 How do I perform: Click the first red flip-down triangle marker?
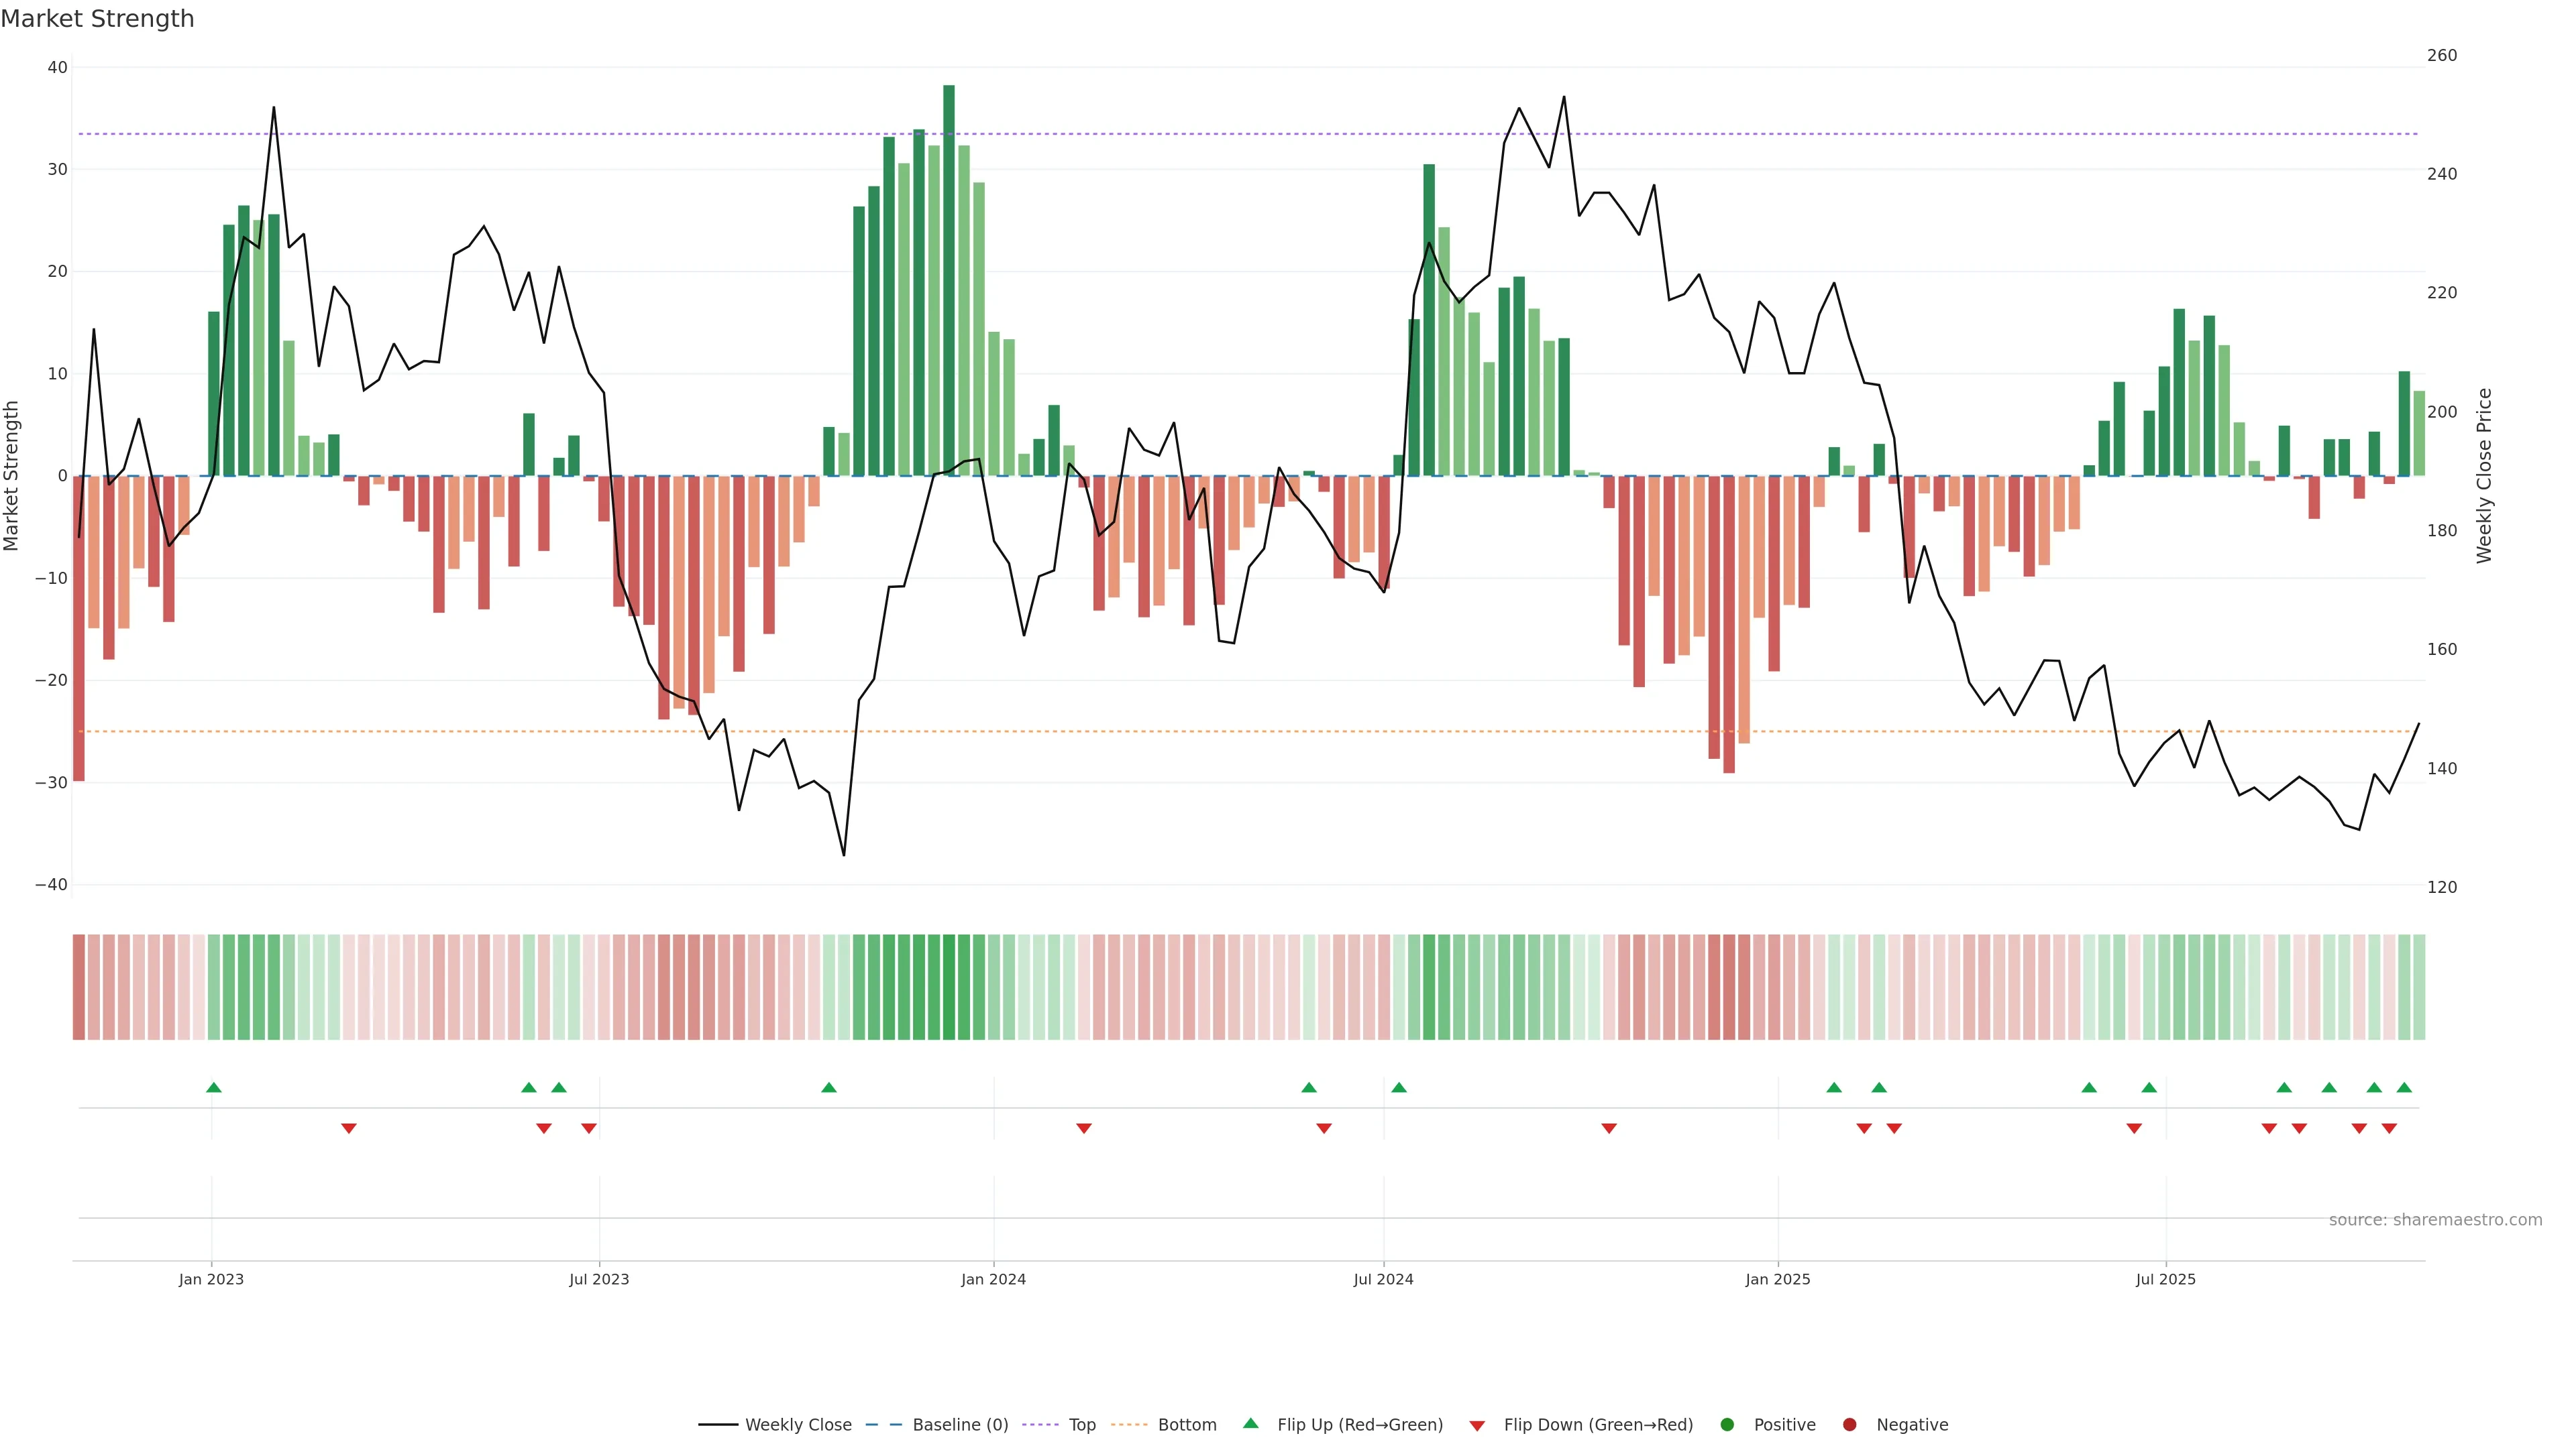click(348, 1128)
